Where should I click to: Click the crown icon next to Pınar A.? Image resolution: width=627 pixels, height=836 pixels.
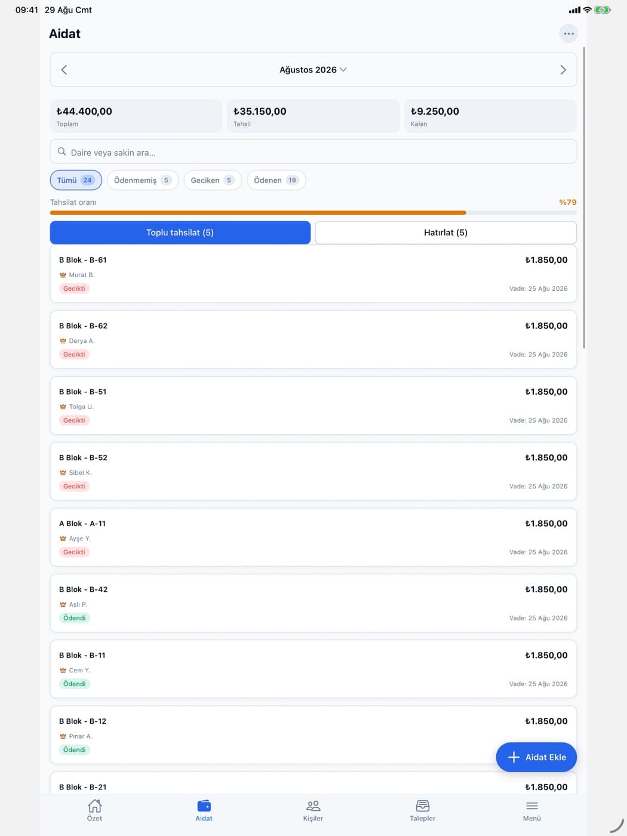(x=63, y=736)
